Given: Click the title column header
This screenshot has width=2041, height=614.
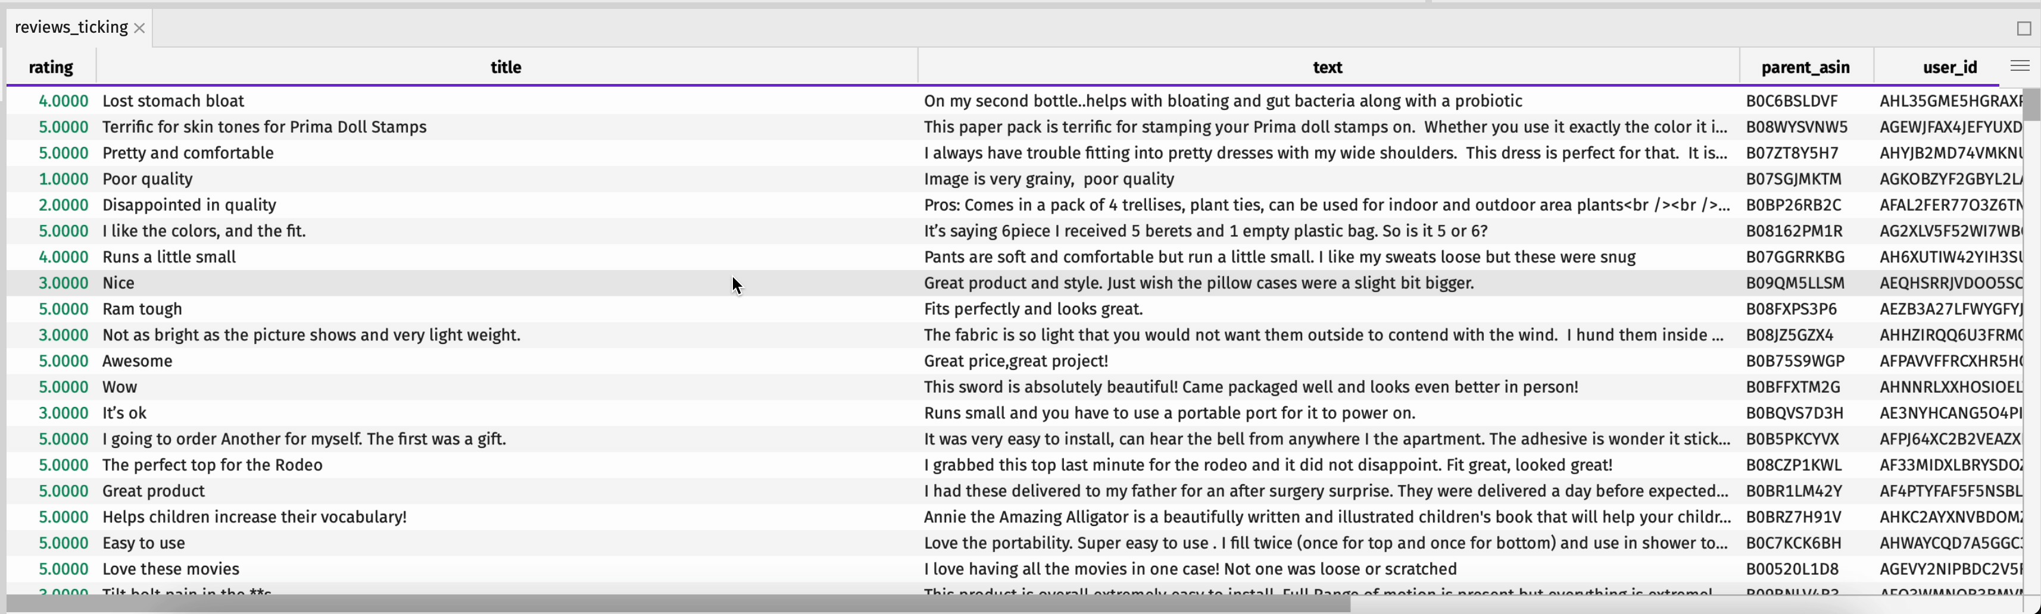Looking at the screenshot, I should click(x=506, y=67).
